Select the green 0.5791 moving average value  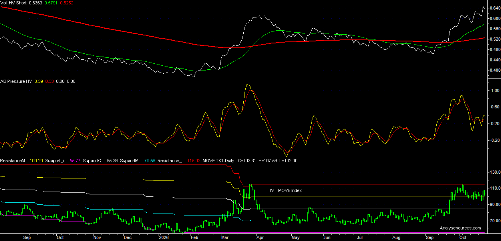pyautogui.click(x=50, y=3)
